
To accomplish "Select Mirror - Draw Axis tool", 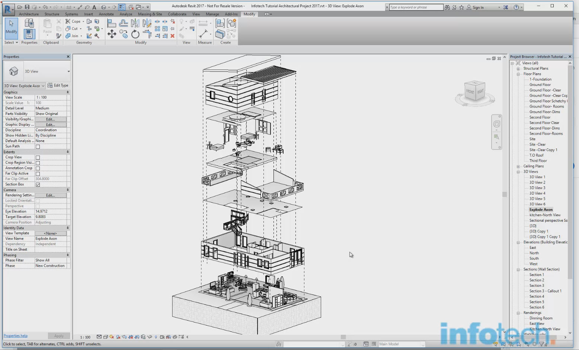I will [147, 23].
